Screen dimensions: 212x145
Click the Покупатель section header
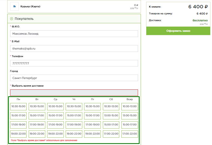point(74,19)
